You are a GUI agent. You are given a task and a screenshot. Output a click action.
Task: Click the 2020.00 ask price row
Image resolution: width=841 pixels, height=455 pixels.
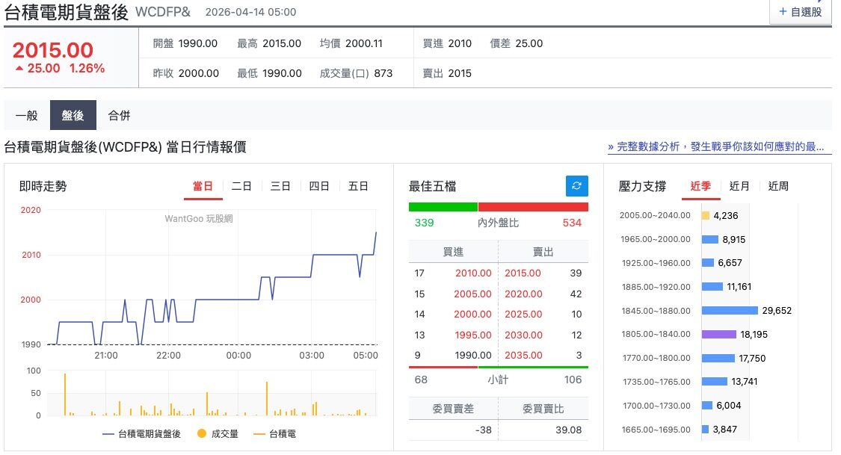523,294
